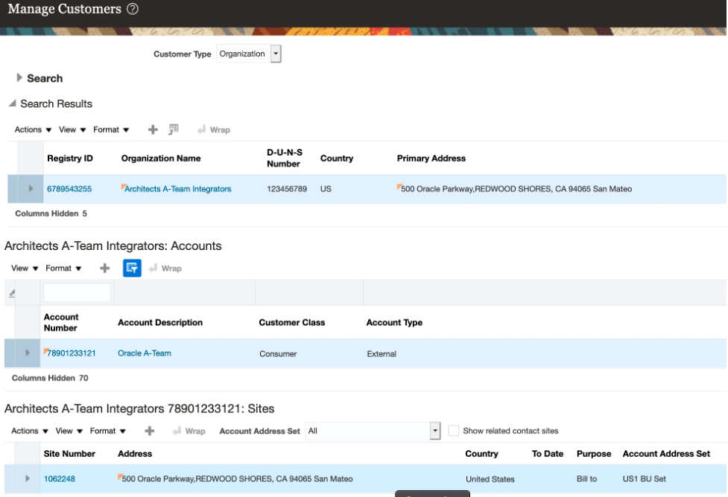
Task: Expand row for Registry ID 6789543255
Action: [31, 189]
